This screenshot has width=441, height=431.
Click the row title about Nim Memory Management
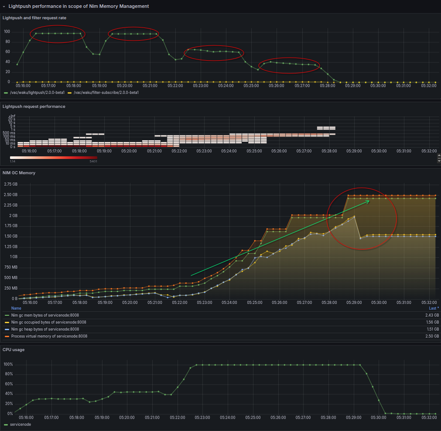coord(79,7)
